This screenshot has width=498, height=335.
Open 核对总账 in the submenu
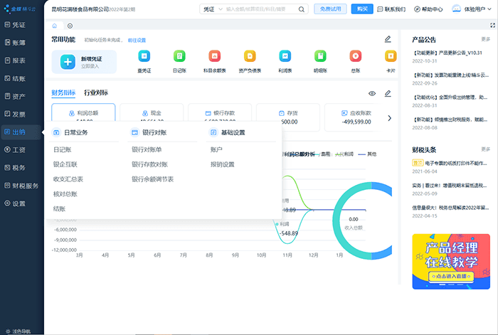click(65, 194)
